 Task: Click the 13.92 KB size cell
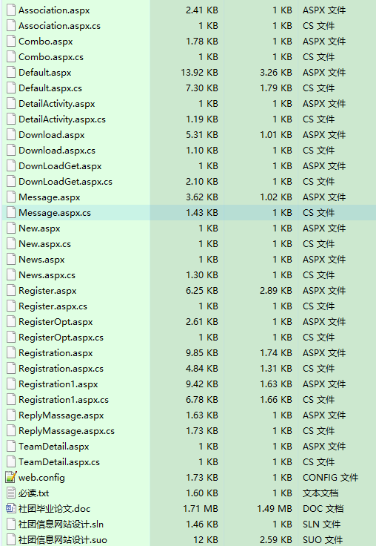click(199, 73)
